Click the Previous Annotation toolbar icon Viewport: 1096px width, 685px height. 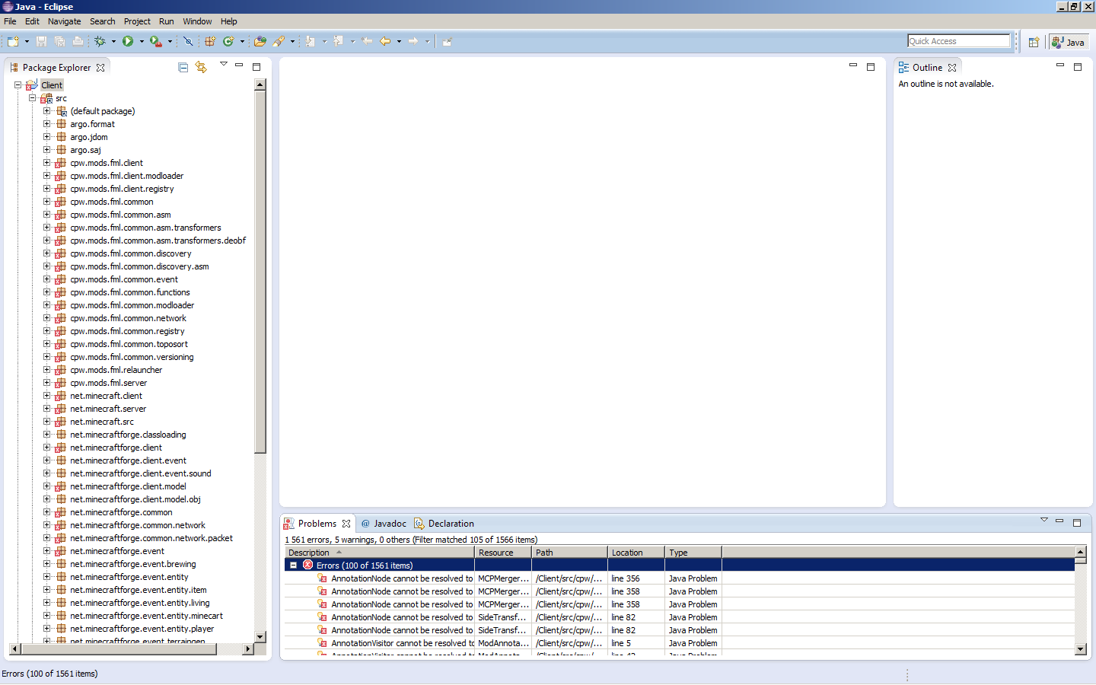pyautogui.click(x=339, y=42)
